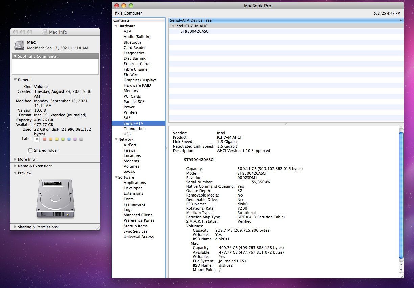Open Applications under Software

click(135, 183)
